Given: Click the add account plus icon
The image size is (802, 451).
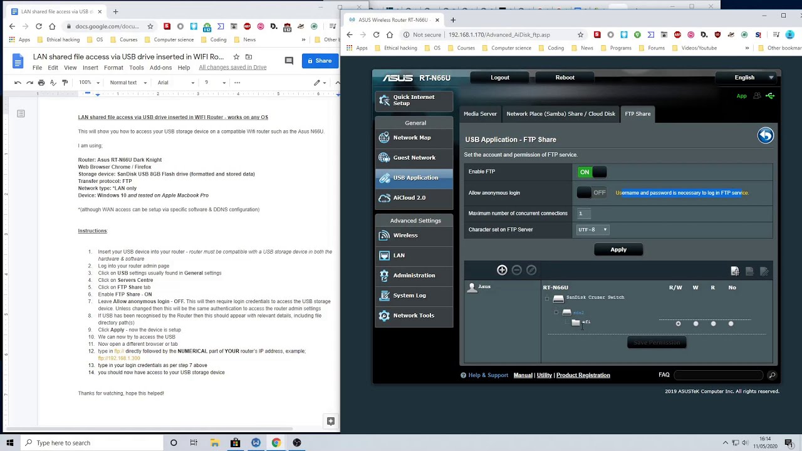Looking at the screenshot, I should click(x=502, y=270).
